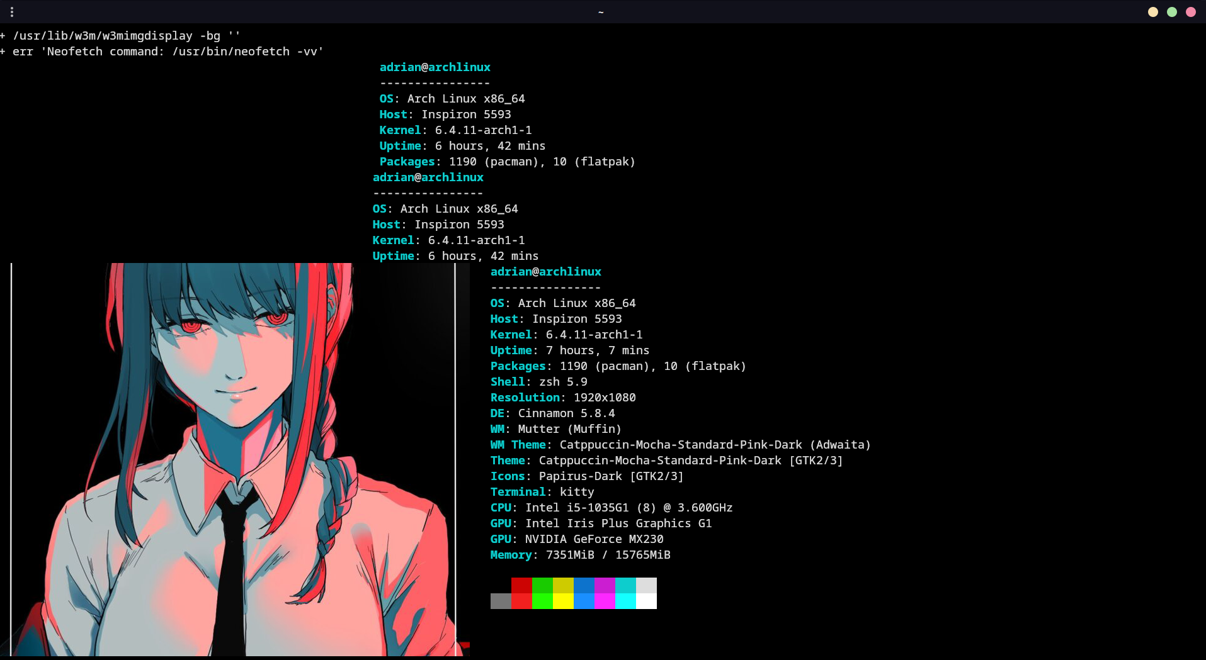Click the yellow window control circle
The width and height of the screenshot is (1206, 660).
pyautogui.click(x=1152, y=11)
